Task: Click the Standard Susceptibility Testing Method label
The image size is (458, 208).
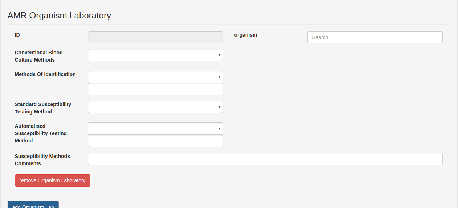Action: pos(43,108)
